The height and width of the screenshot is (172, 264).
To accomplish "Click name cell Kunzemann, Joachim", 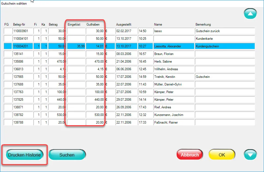I will click(x=173, y=115).
